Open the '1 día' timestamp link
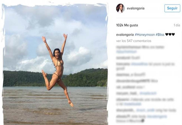 [177, 25]
